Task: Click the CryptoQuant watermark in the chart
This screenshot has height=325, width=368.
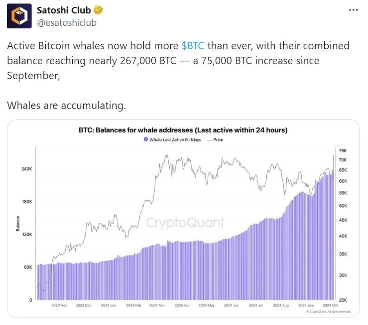Action: (x=185, y=222)
